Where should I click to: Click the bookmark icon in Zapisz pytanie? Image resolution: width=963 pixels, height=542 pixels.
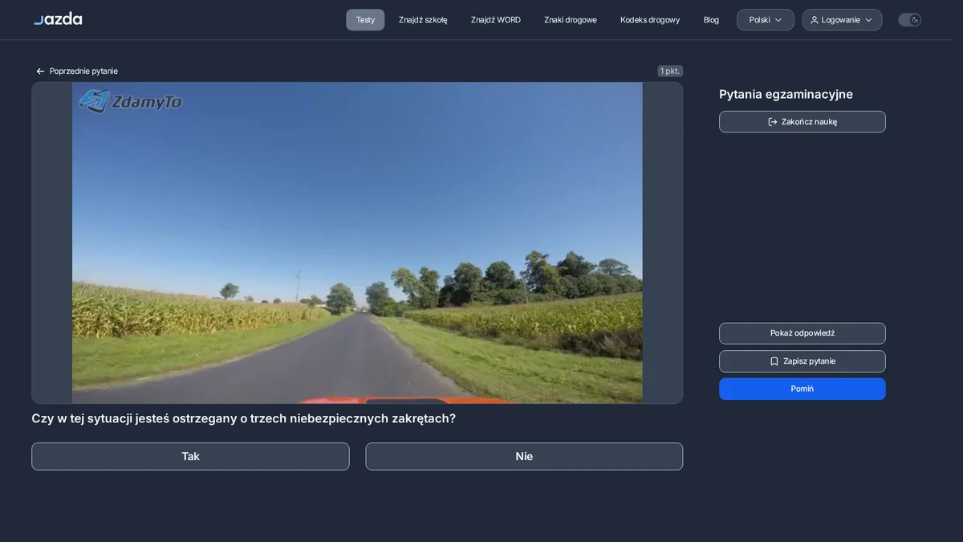774,361
